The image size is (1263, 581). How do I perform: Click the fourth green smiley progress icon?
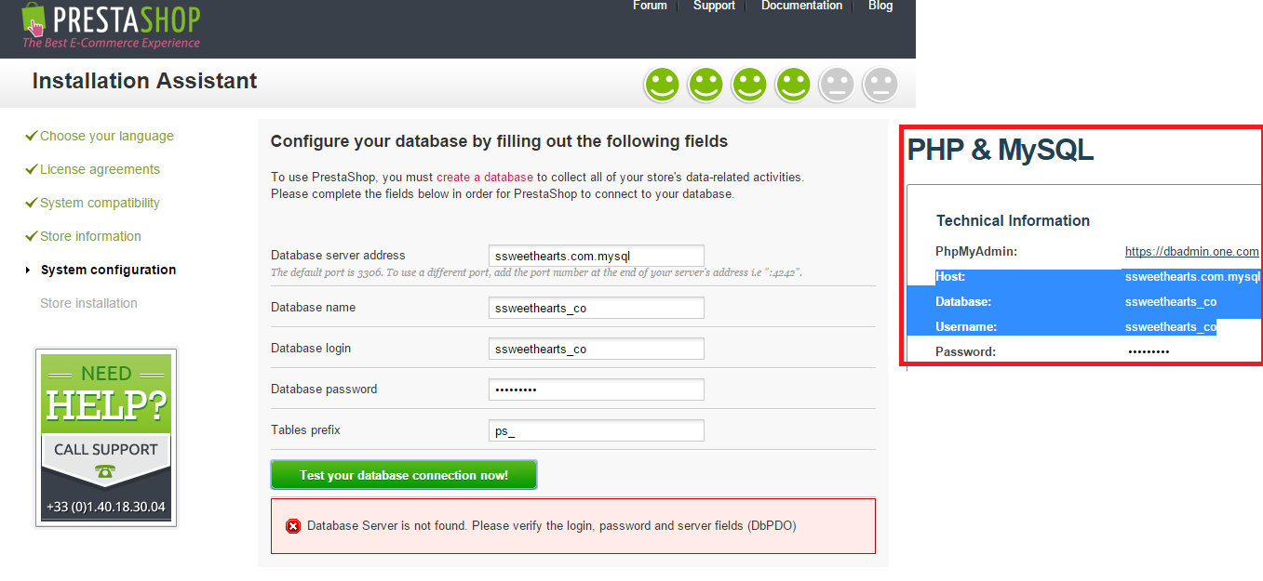tap(793, 85)
